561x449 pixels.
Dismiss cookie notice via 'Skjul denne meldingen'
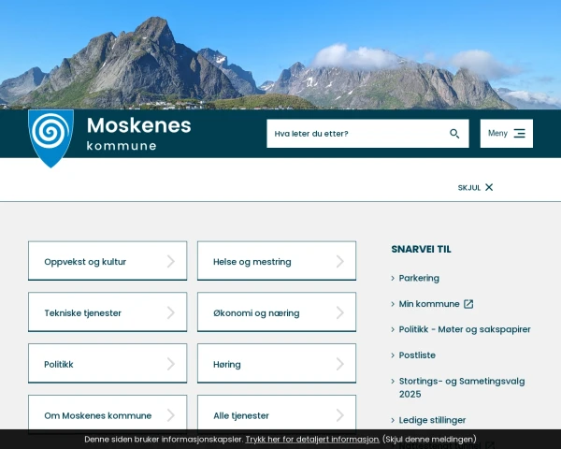[x=429, y=440]
